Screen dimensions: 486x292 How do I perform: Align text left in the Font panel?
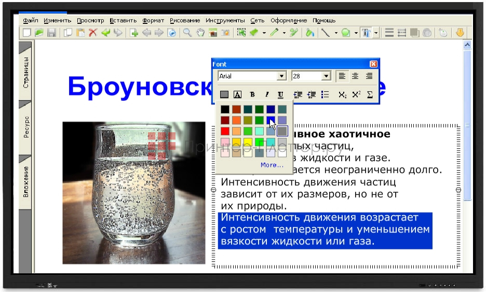pyautogui.click(x=342, y=76)
